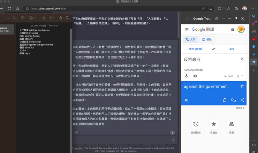This screenshot has height=153, width=258.
Task: Insert a checklist in Notes toolbar
Action: click(15, 18)
